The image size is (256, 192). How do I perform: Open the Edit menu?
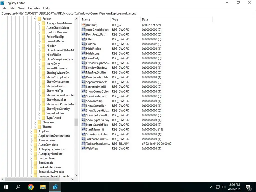click(12, 8)
